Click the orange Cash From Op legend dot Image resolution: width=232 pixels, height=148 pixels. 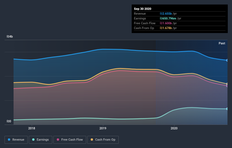coord(92,140)
